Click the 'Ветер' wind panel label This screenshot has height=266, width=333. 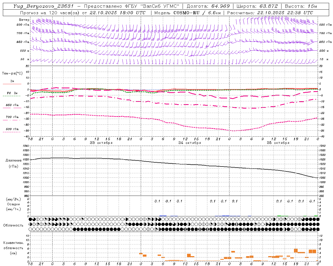(x=24, y=20)
